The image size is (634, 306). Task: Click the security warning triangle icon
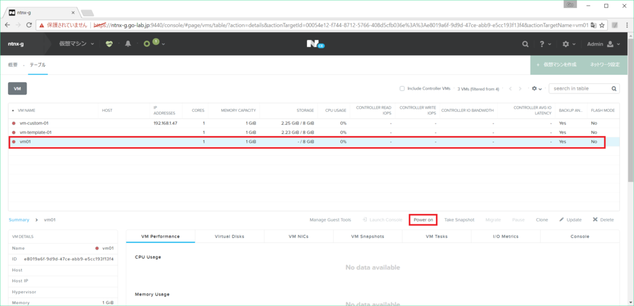[41, 25]
